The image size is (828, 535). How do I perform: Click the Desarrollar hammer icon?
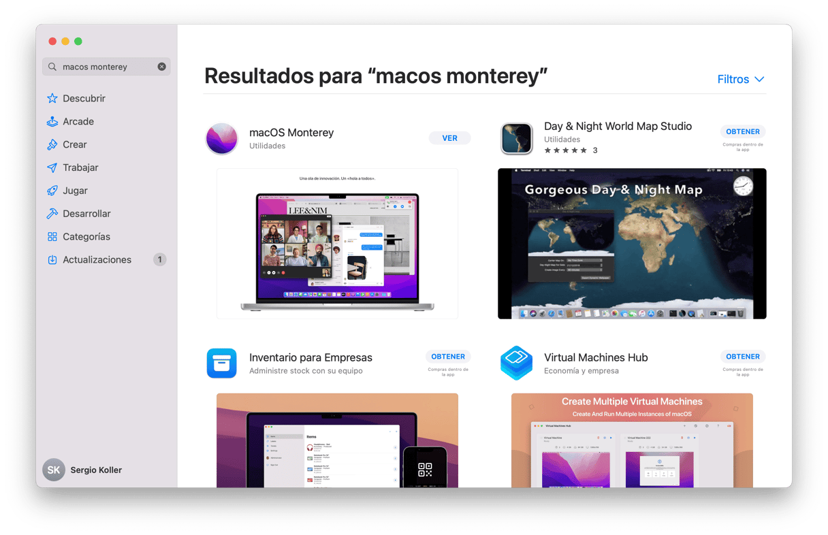tap(52, 214)
